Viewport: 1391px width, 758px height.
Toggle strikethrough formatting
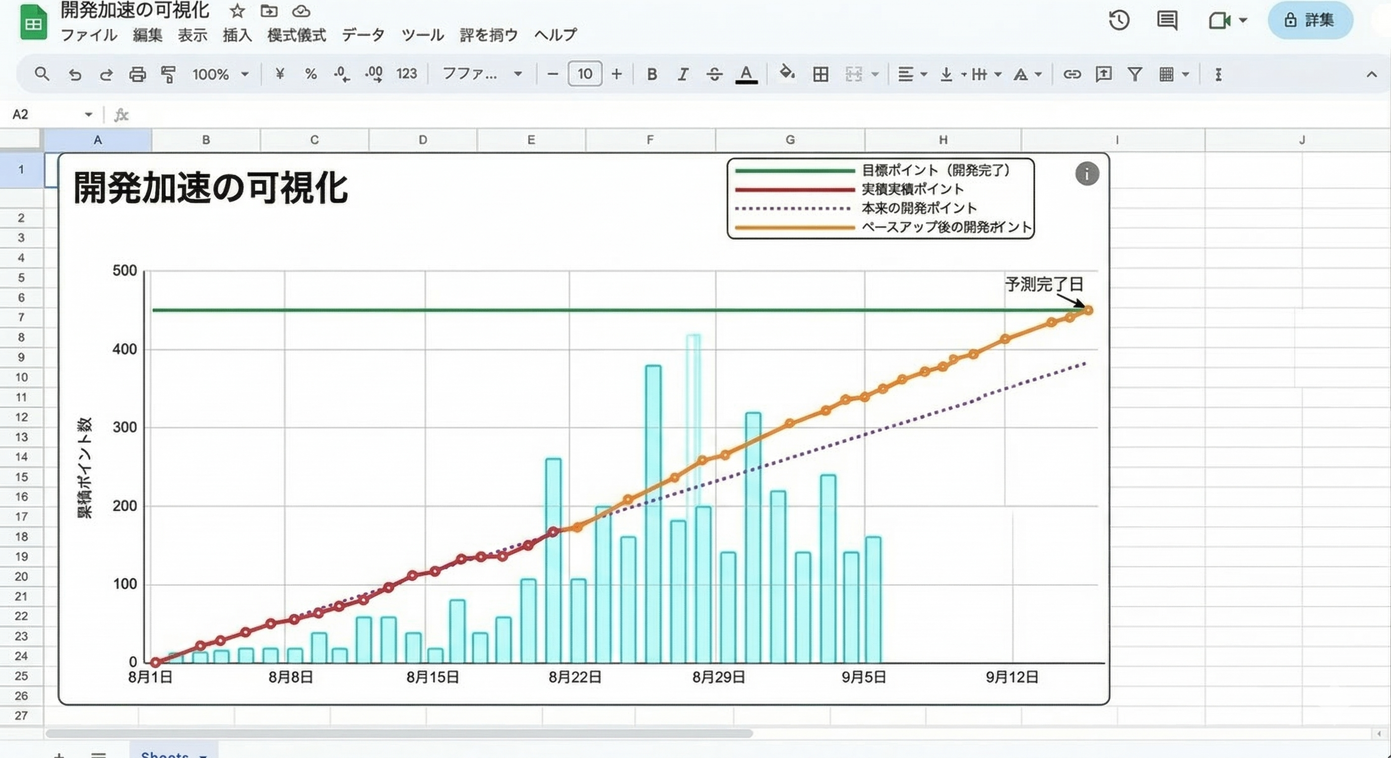714,74
